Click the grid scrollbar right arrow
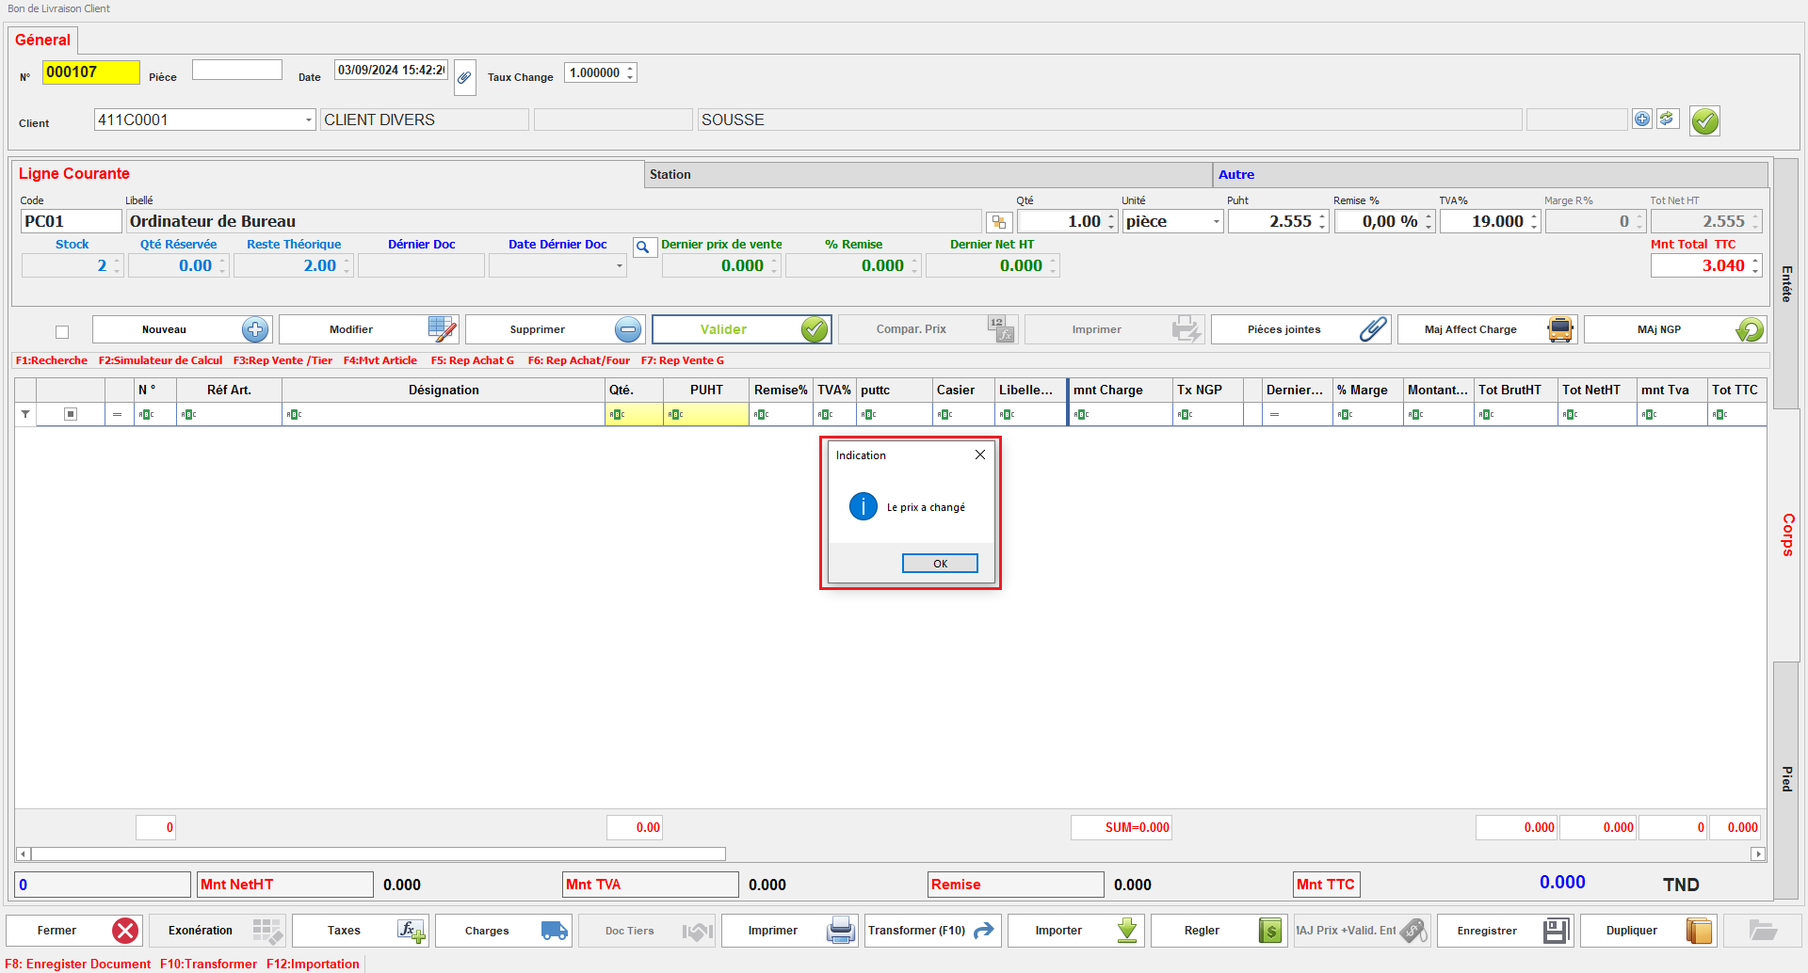 click(x=1758, y=854)
